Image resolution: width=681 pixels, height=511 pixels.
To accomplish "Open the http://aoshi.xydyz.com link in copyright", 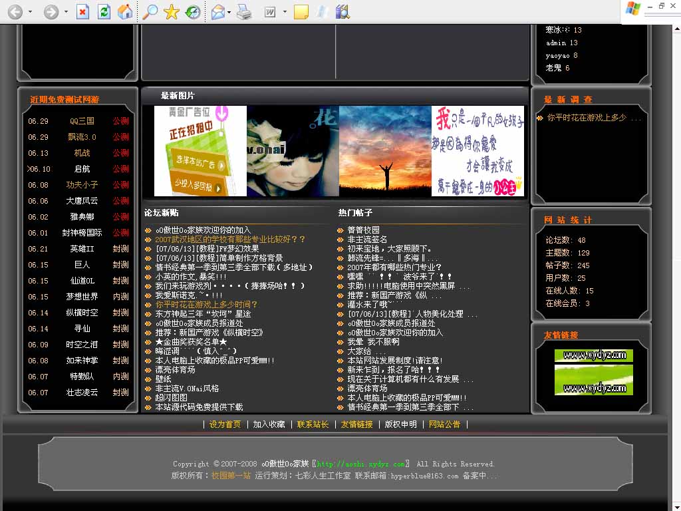I will pos(360,464).
